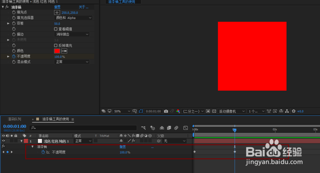Click fast previews icon
Image resolution: width=320 pixels, height=173 pixels.
click(275, 111)
